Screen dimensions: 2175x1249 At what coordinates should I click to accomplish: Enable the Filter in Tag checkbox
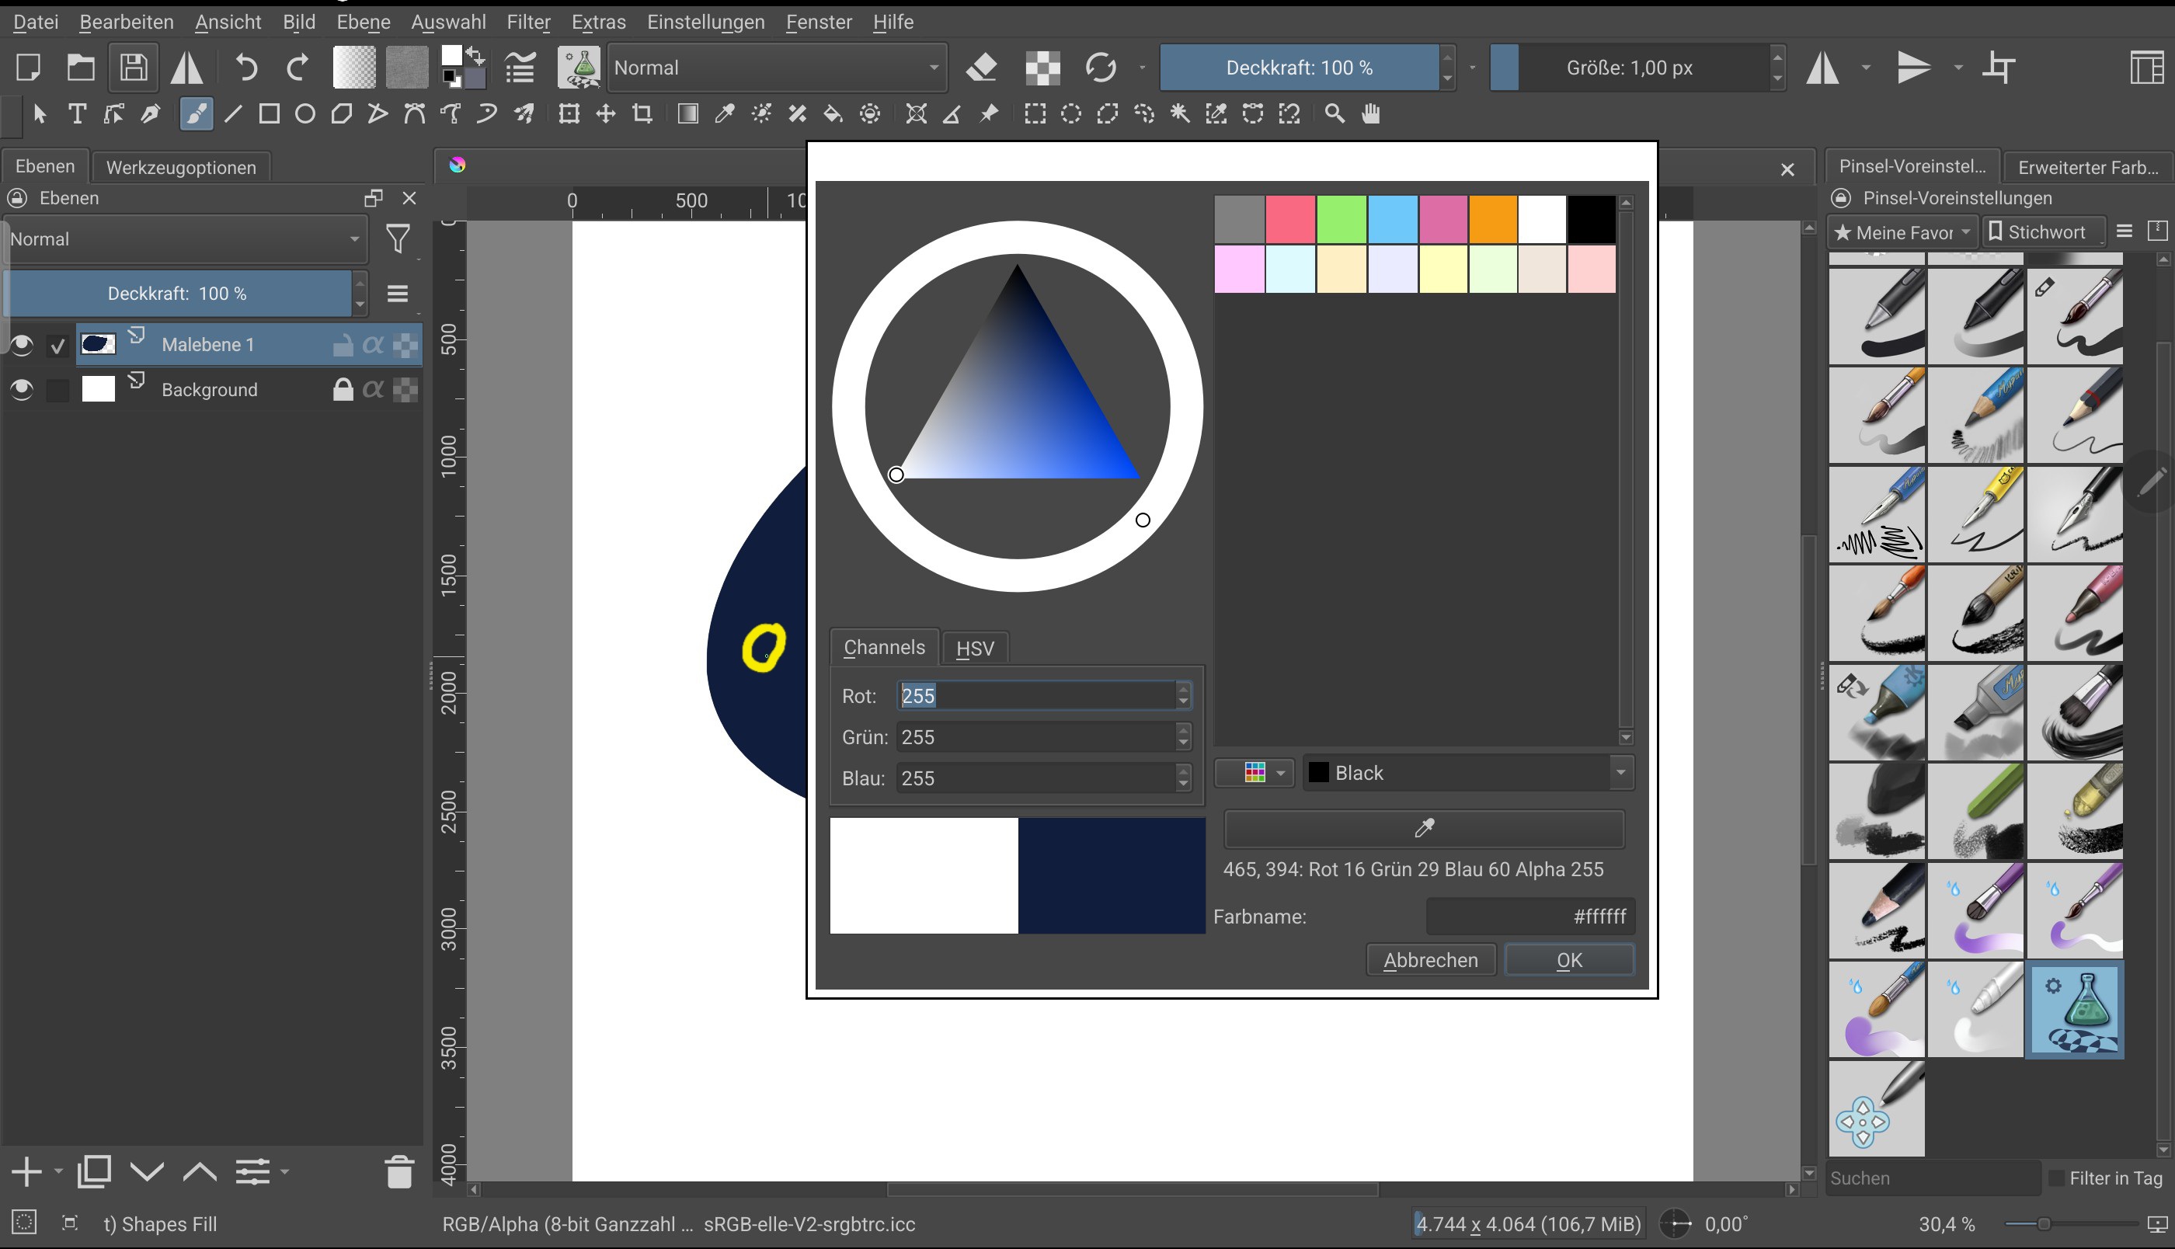(2056, 1178)
